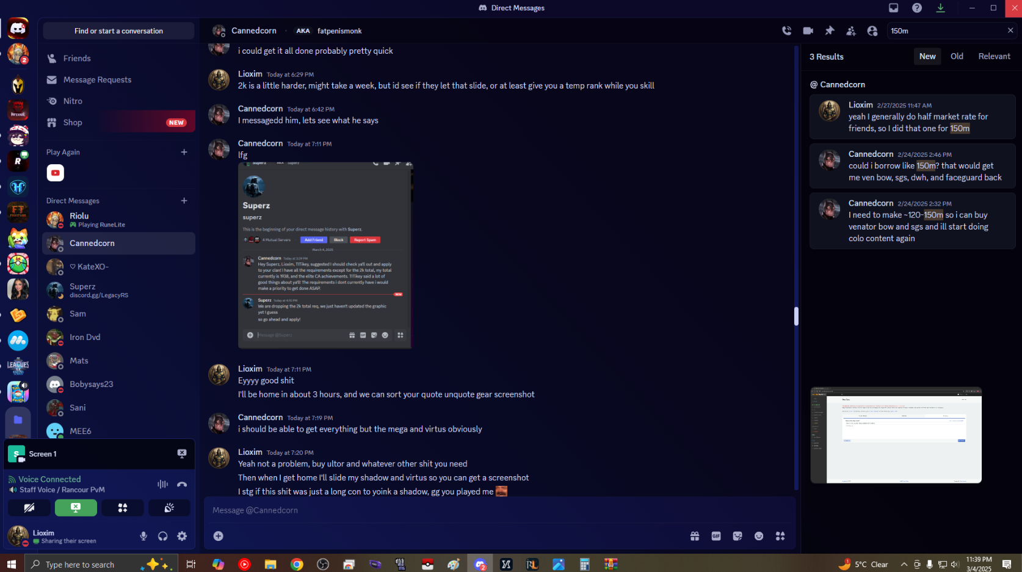The image size is (1022, 572).
Task: Open the gift picker in message bar
Action: click(x=695, y=536)
